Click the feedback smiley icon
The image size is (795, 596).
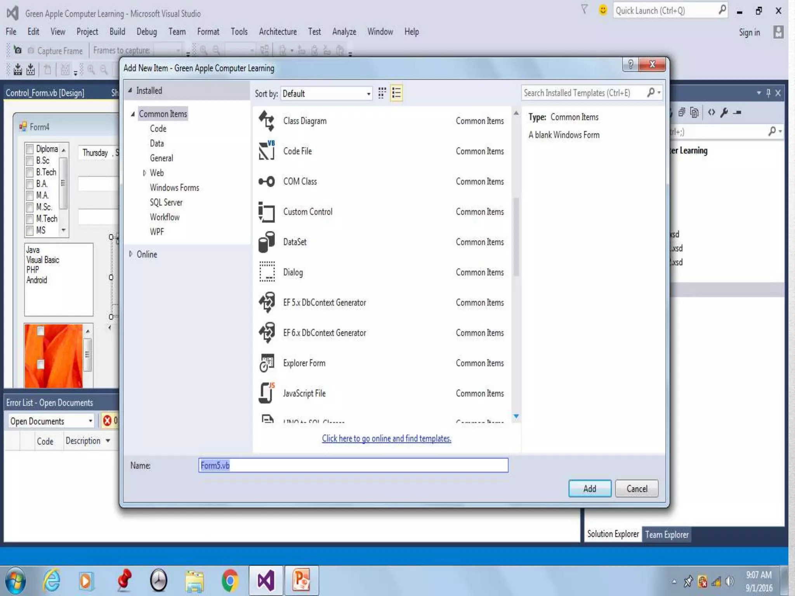(x=602, y=10)
